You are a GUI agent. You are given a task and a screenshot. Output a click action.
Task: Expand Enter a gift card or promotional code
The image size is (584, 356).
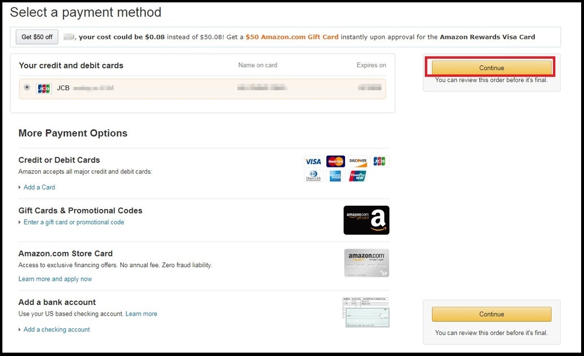(x=74, y=222)
